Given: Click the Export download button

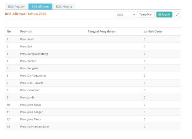Looking at the screenshot, I should point(164,14).
